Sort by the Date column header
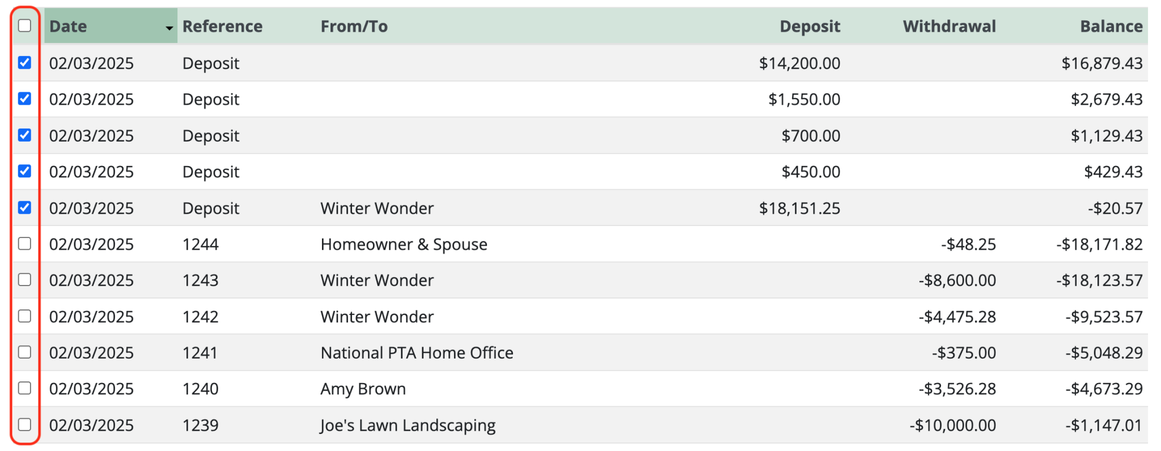The image size is (1161, 451). click(69, 26)
